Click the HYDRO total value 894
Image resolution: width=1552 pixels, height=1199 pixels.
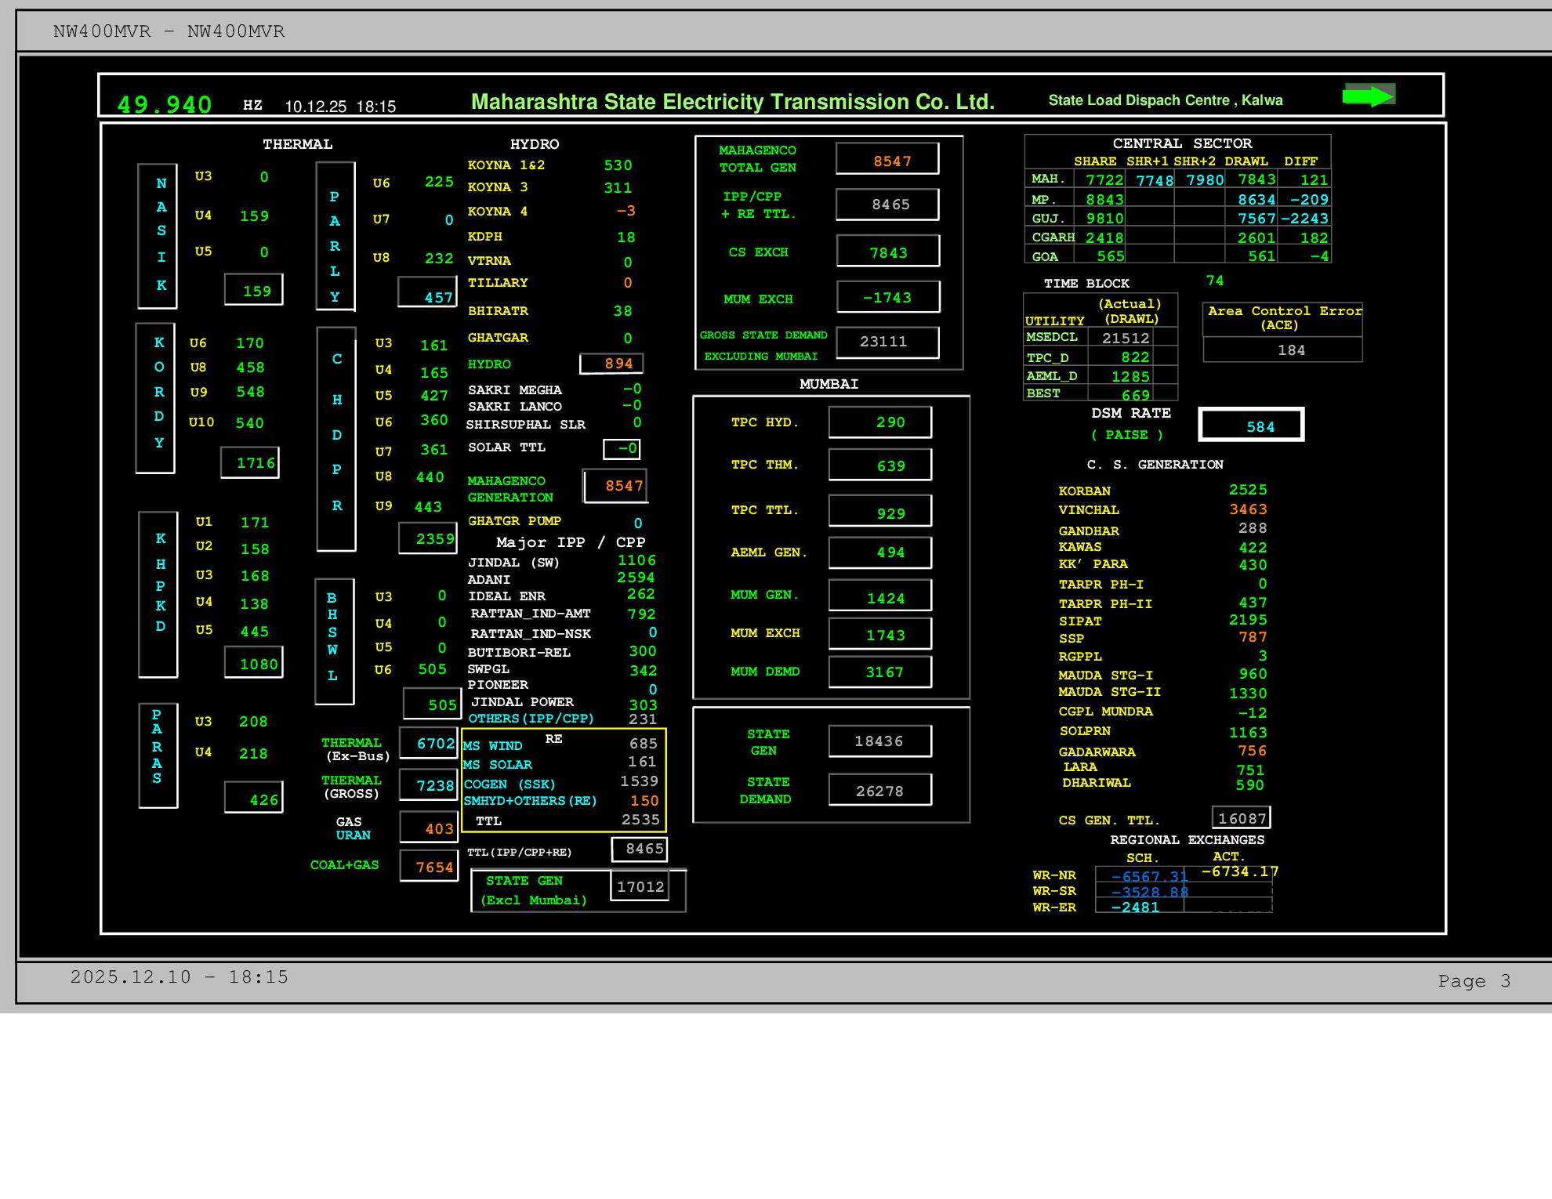click(612, 364)
